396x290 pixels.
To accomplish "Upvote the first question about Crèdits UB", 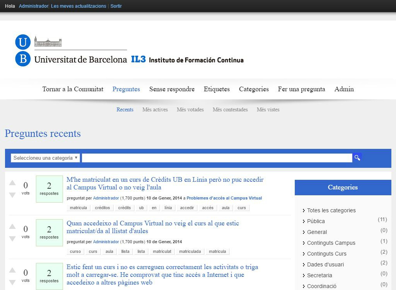I will pyautogui.click(x=12, y=183).
